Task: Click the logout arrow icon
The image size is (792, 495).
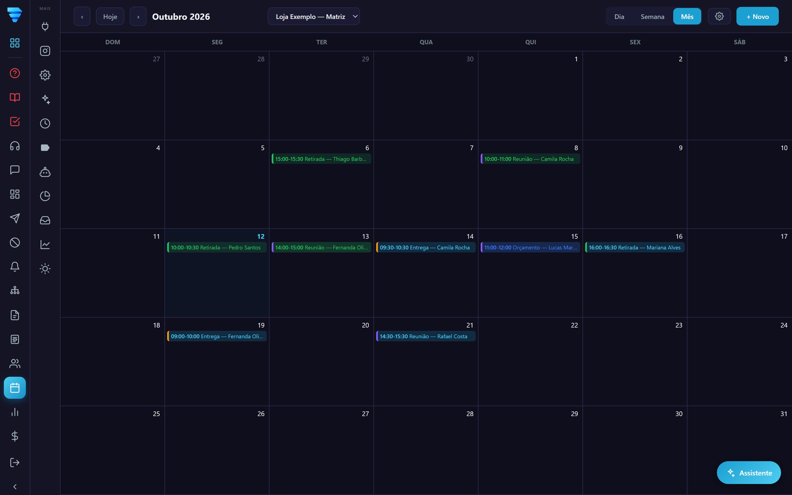Action: (x=15, y=463)
